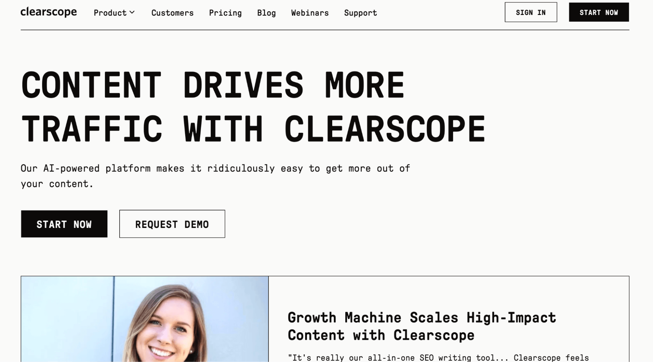Expand the Product dropdown chevron
Image resolution: width=653 pixels, height=362 pixels.
click(132, 12)
